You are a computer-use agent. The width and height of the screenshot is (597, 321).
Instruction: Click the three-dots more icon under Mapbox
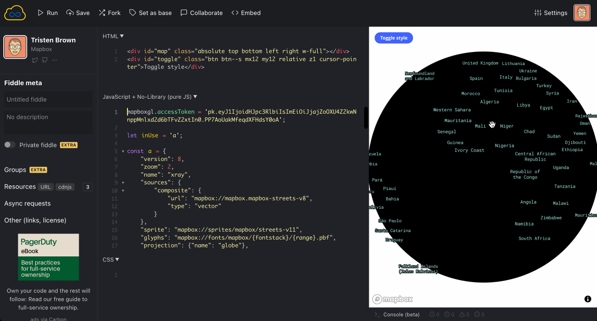coord(55,60)
